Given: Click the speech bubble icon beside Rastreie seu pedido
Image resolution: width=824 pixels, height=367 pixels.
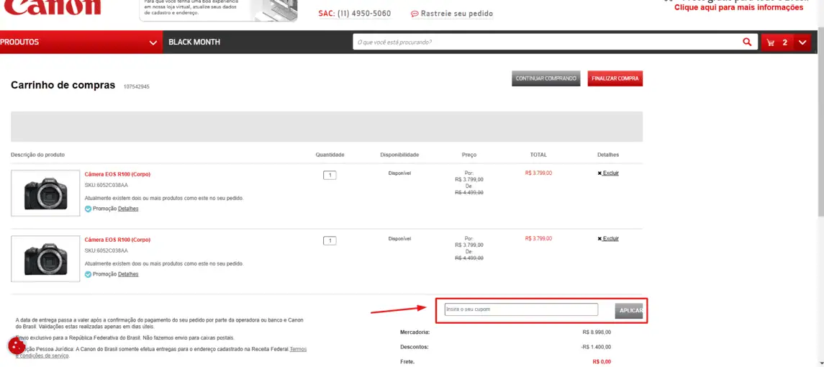Looking at the screenshot, I should 415,14.
